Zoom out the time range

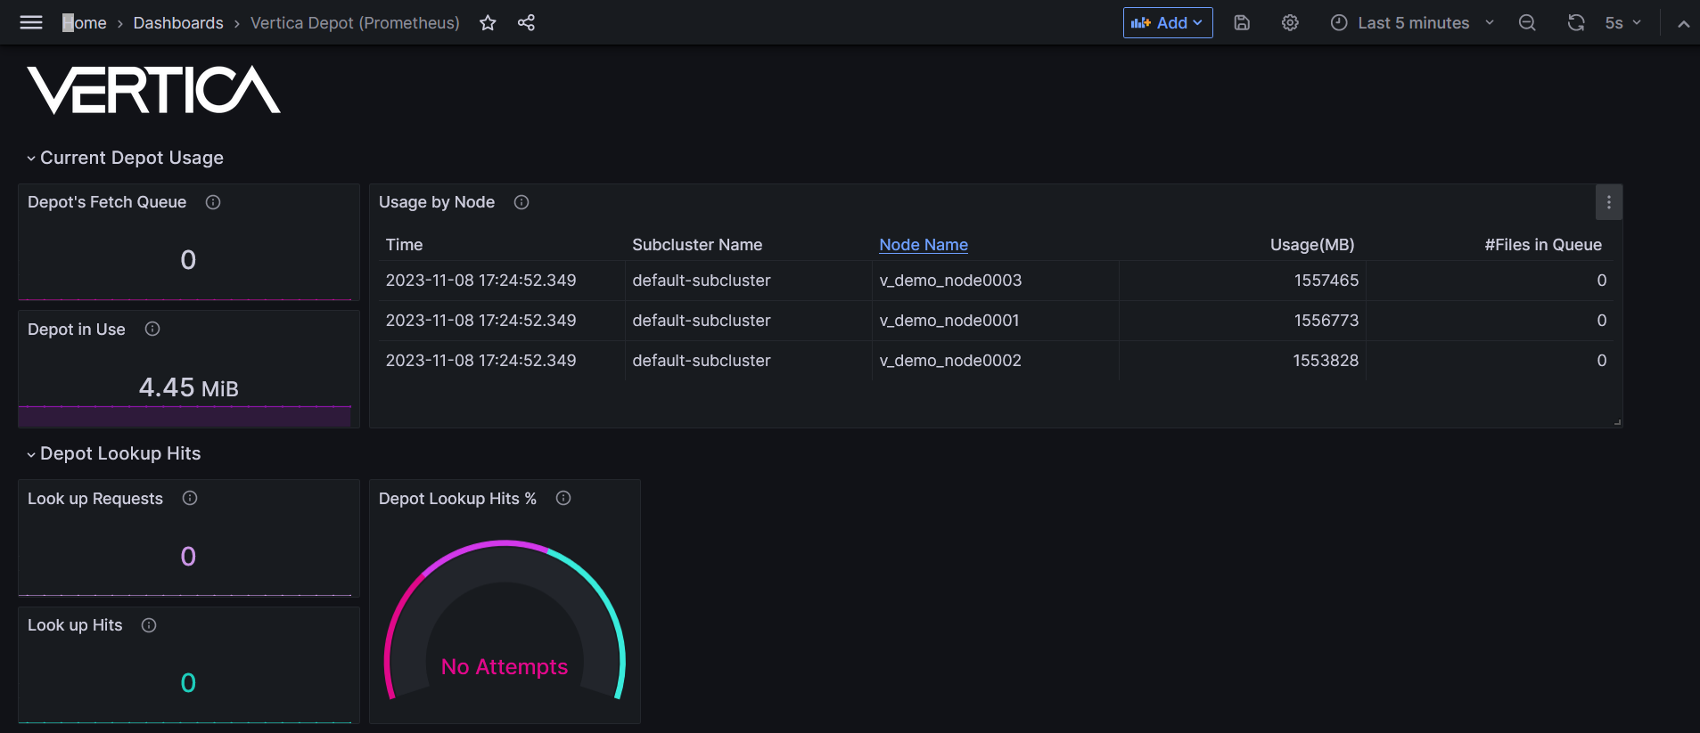coord(1527,23)
